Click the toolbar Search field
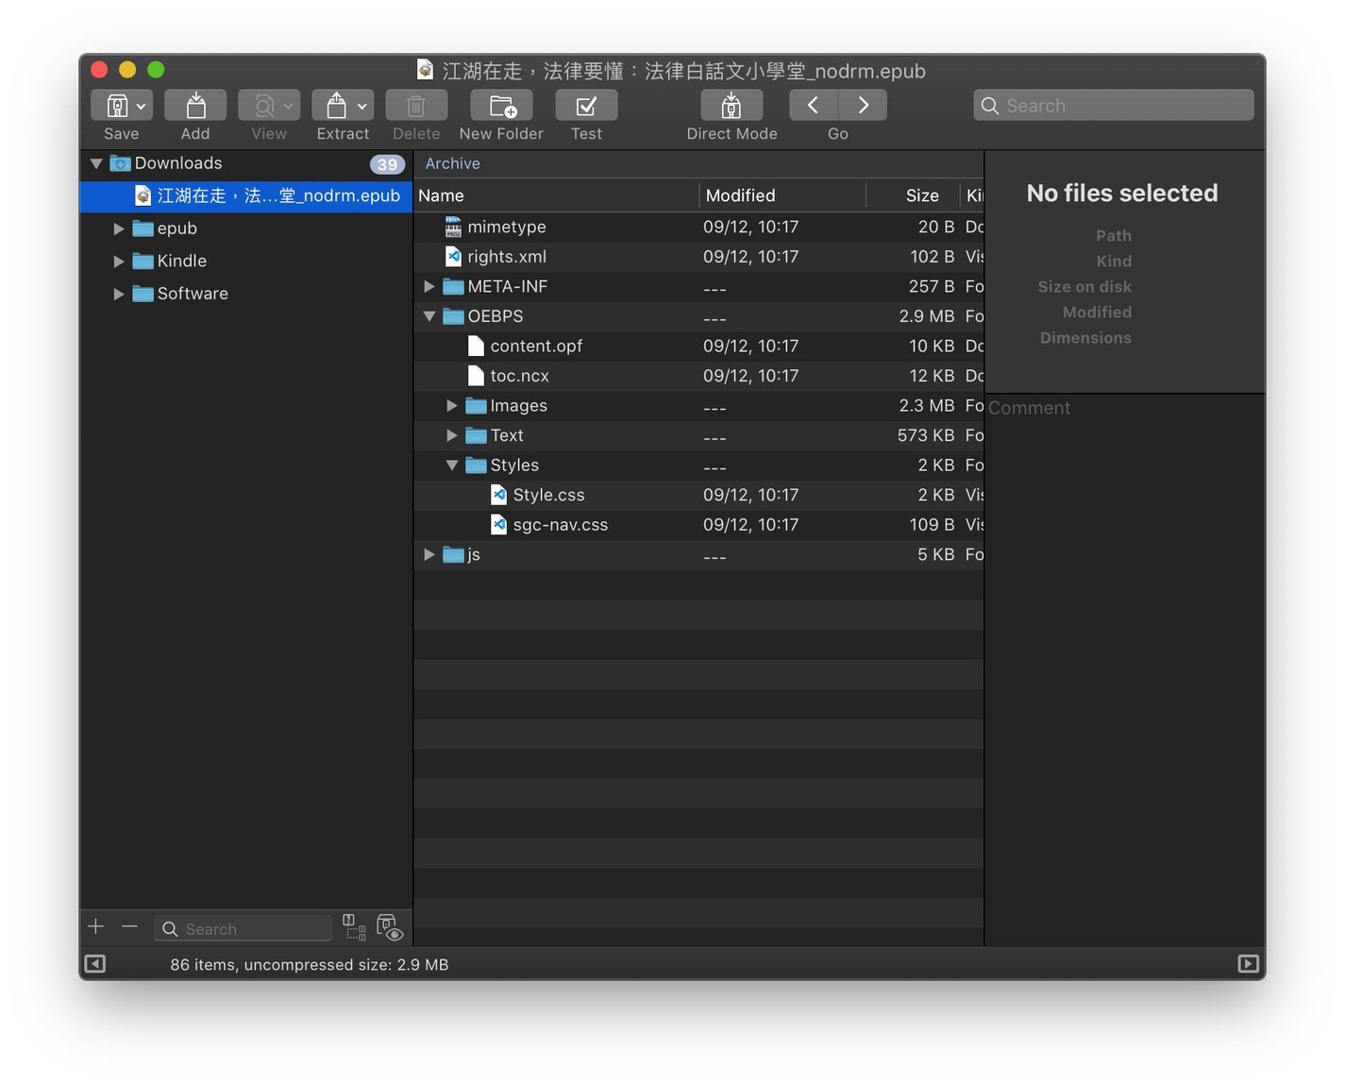Screen dimensions: 1345x1085 coord(1114,106)
